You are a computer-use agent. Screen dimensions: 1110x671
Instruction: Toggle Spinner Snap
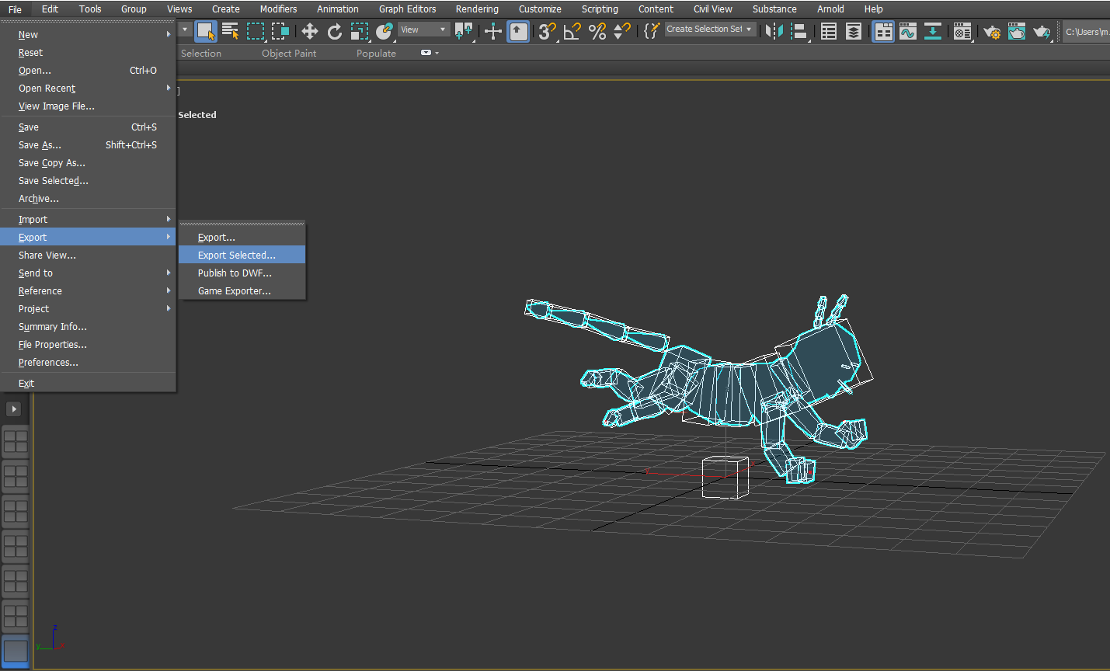pyautogui.click(x=622, y=31)
